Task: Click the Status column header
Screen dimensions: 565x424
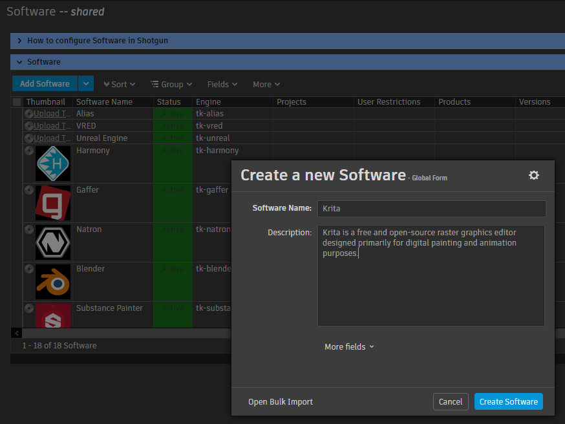Action: pos(173,102)
